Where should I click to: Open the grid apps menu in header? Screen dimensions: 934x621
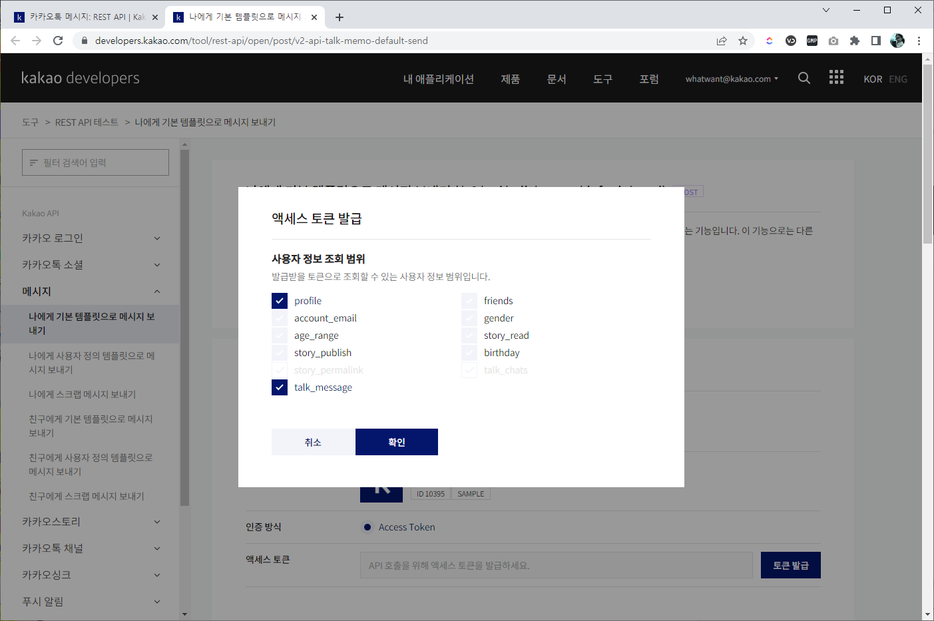coord(836,77)
